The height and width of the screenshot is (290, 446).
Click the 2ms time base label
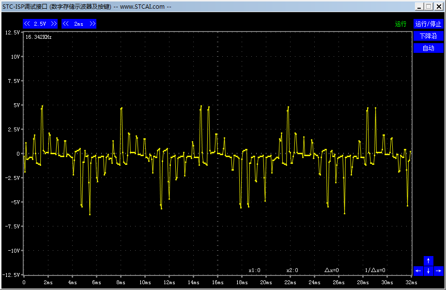pyautogui.click(x=79, y=24)
